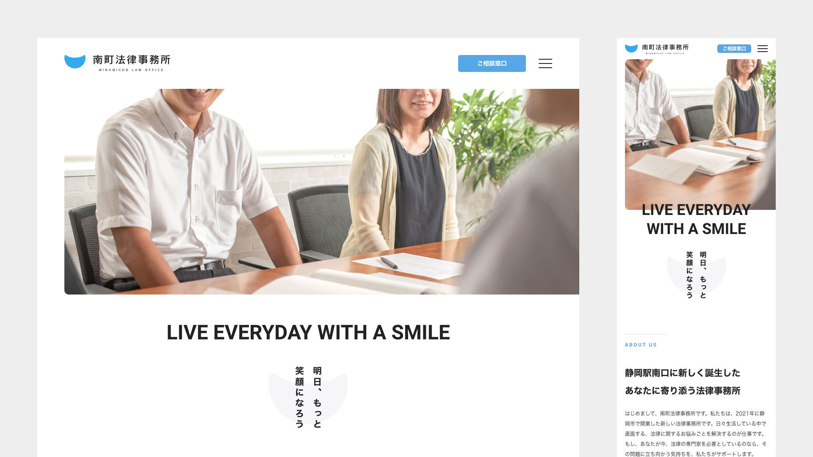Click the mobile blue smile logo icon
The height and width of the screenshot is (457, 813).
tap(631, 48)
